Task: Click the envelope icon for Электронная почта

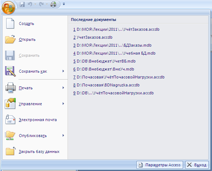Action: pyautogui.click(x=10, y=119)
